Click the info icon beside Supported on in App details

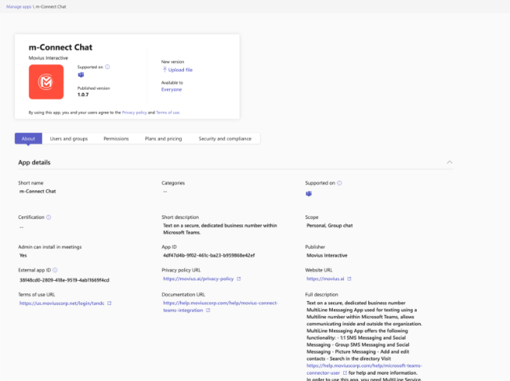[339, 183]
